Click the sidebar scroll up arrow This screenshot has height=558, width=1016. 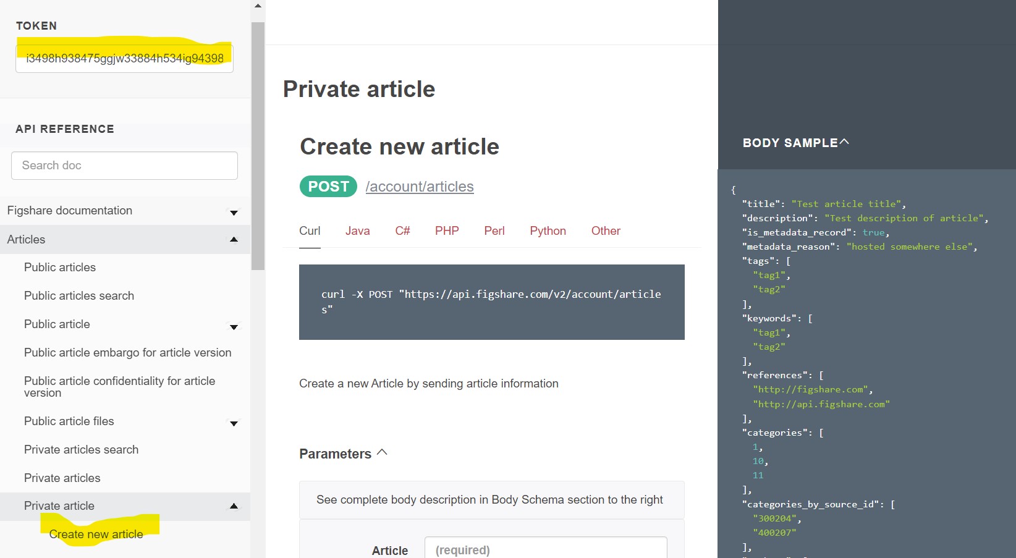(x=258, y=6)
